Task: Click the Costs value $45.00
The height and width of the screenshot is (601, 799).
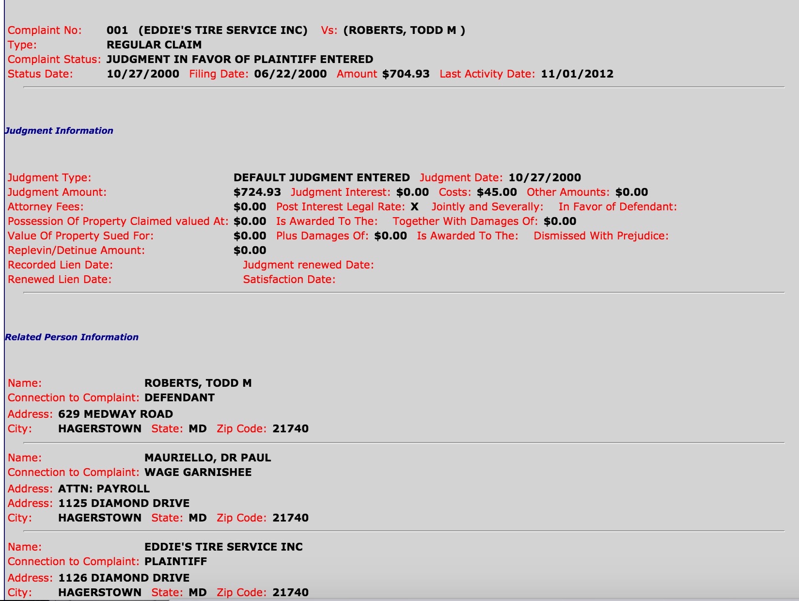Action: click(497, 192)
